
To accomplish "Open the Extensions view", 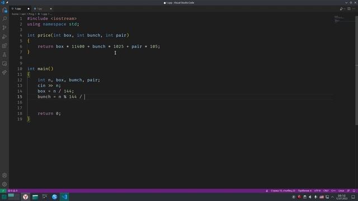I will click(x=4, y=46).
